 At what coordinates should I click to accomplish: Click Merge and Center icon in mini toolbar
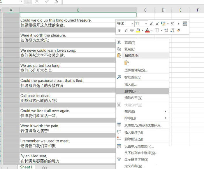click(185, 24)
